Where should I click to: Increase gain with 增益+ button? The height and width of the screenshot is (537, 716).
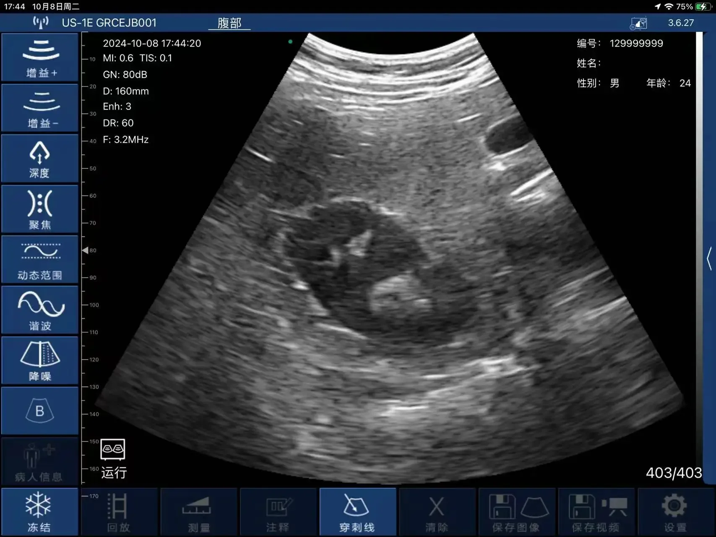[40, 57]
